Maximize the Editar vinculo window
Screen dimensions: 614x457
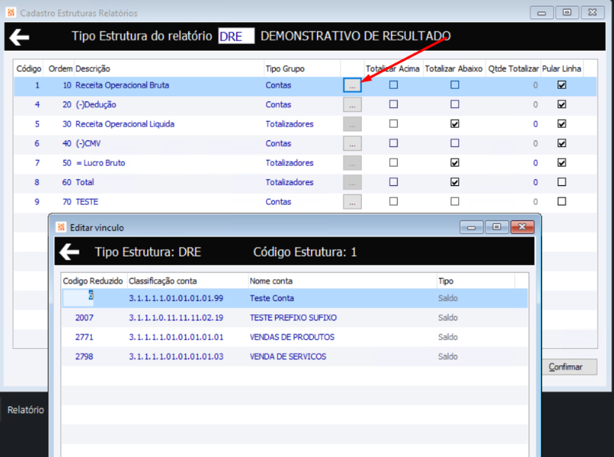pyautogui.click(x=496, y=227)
